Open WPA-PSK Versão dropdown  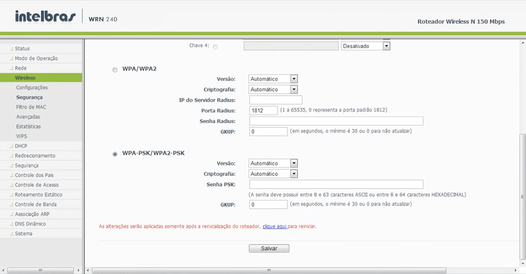coord(273,163)
